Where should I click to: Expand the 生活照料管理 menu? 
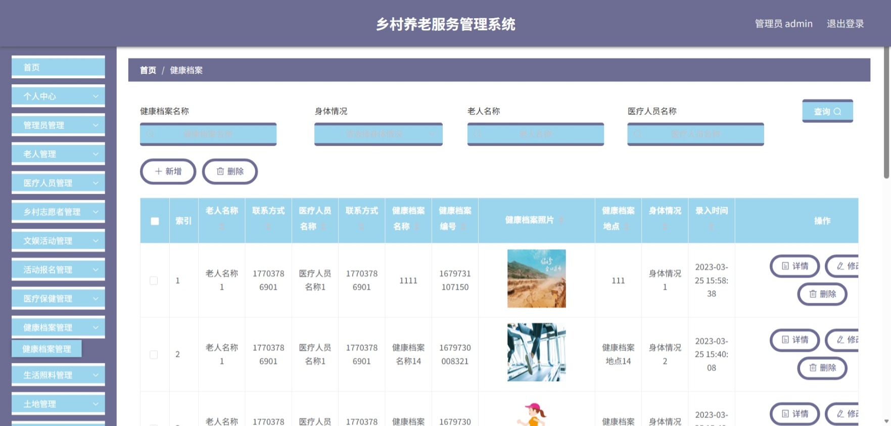pos(58,375)
